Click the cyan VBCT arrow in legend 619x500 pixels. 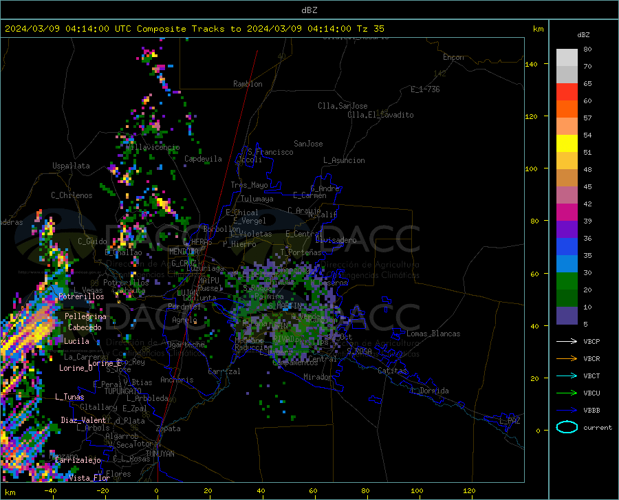tap(567, 376)
